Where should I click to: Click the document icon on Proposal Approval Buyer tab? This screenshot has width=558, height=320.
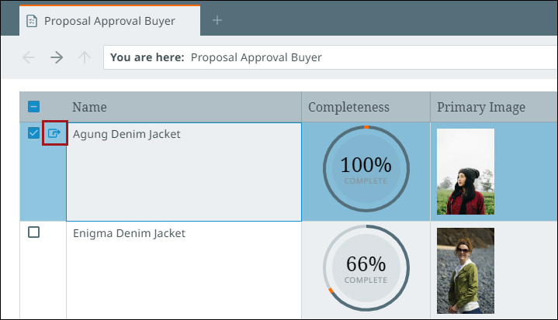click(32, 21)
